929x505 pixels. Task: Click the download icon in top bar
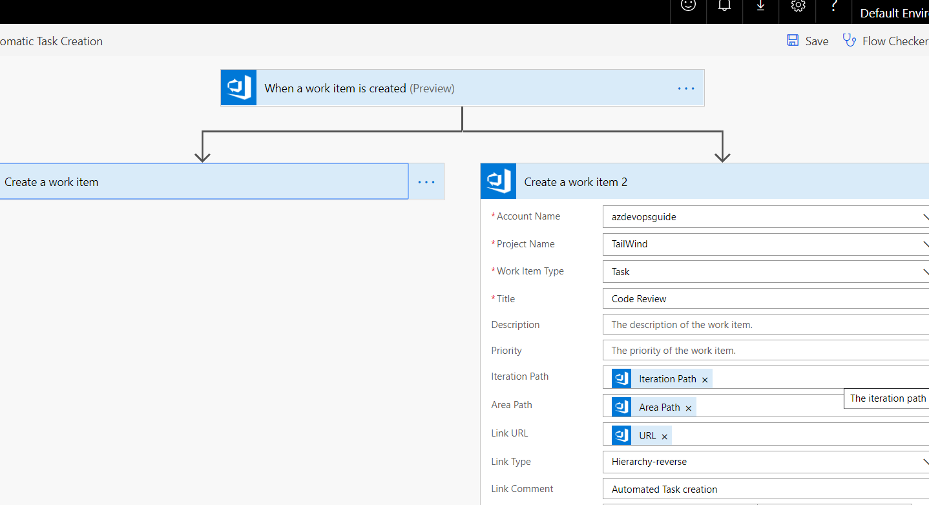tap(761, 5)
